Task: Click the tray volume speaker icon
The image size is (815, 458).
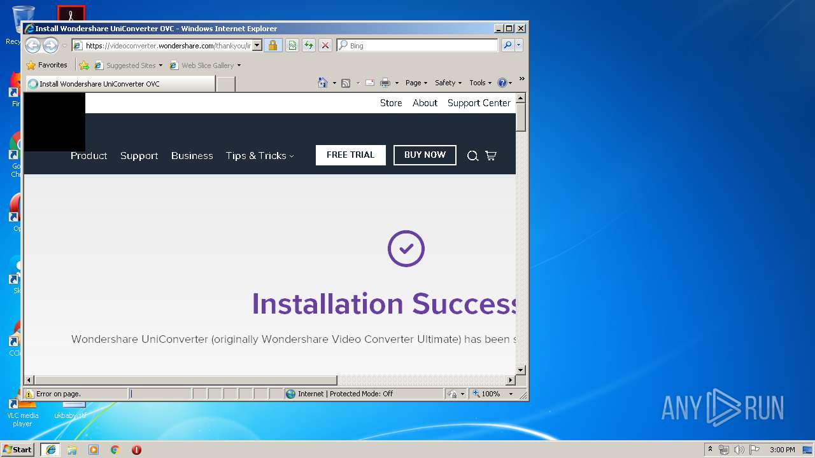Action: click(x=739, y=450)
